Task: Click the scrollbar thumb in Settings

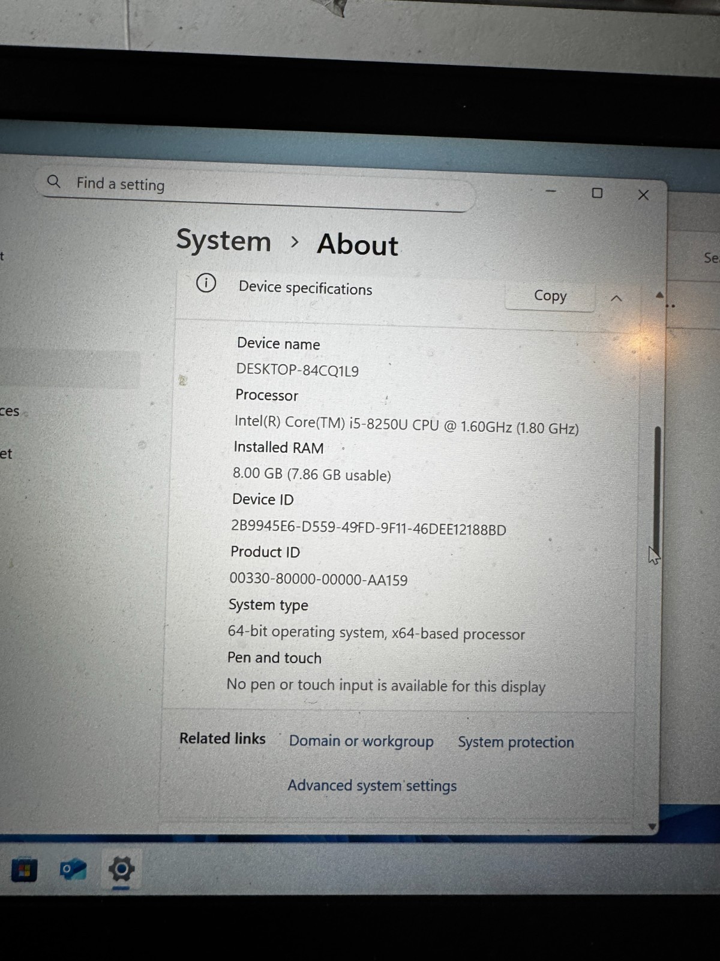Action: click(x=658, y=490)
